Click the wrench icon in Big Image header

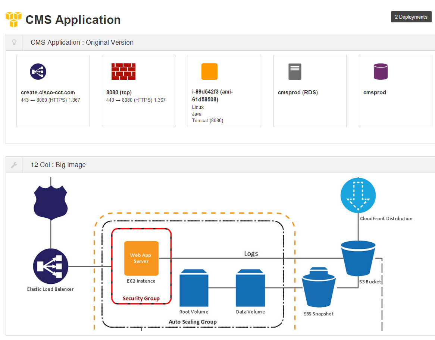tap(14, 165)
